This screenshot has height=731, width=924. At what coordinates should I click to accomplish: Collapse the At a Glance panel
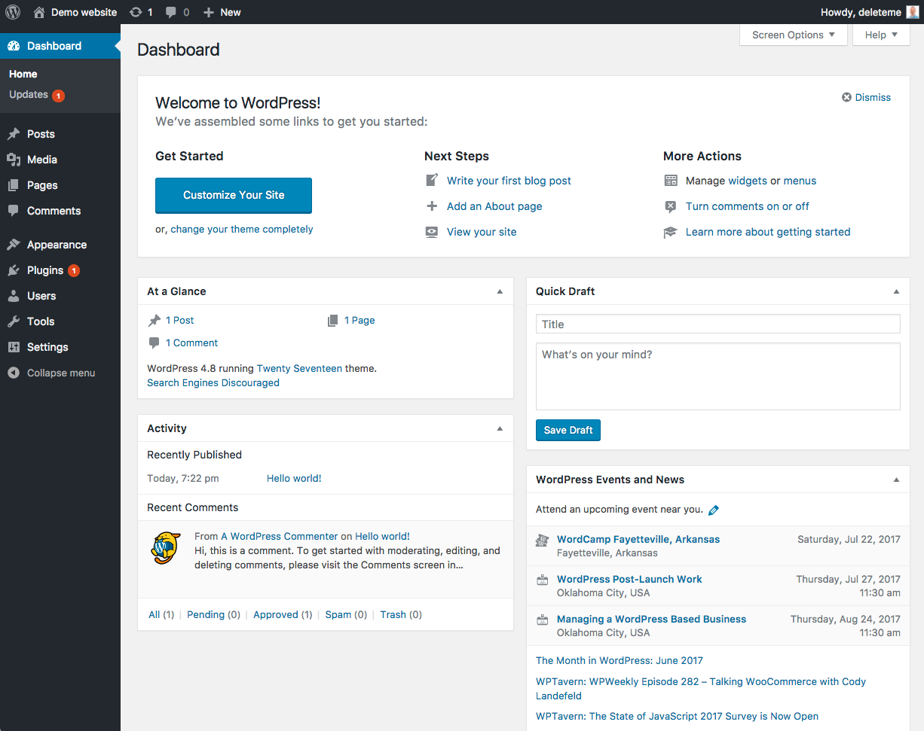click(x=500, y=291)
